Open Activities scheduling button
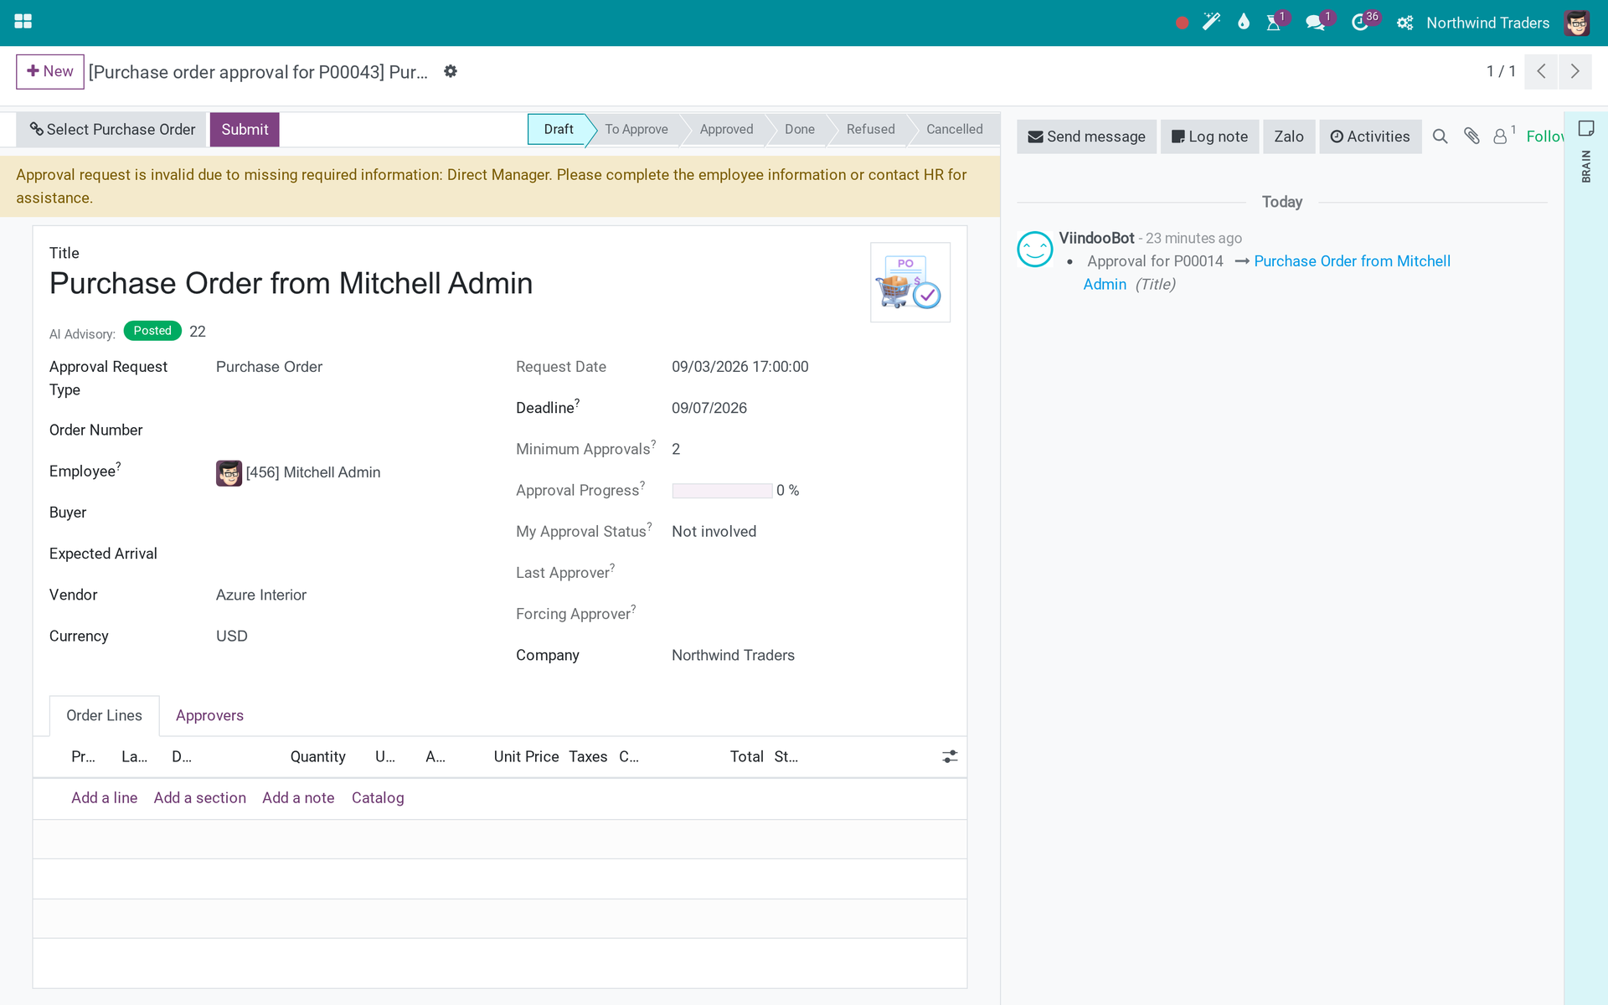Image resolution: width=1608 pixels, height=1005 pixels. 1370,137
